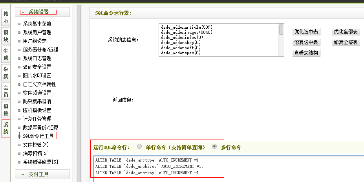Click the table list scrollbar
The height and width of the screenshot is (182, 364).
tap(281, 39)
